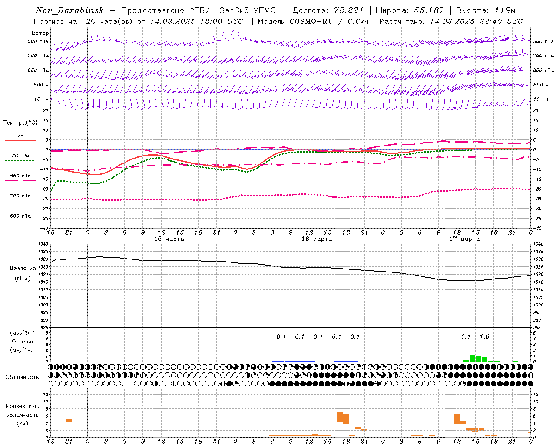Click the '(мм/3ч.)' precipitation unit label

[22, 333]
